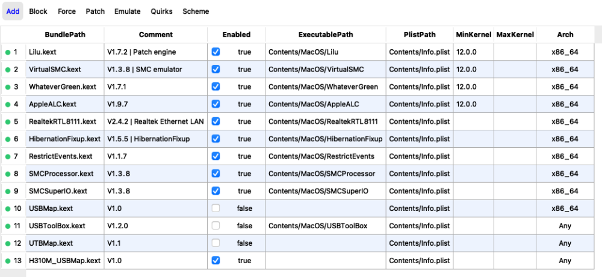
Task: Click PlistPath cell for H310M_USBMap.kext
Action: (x=420, y=261)
